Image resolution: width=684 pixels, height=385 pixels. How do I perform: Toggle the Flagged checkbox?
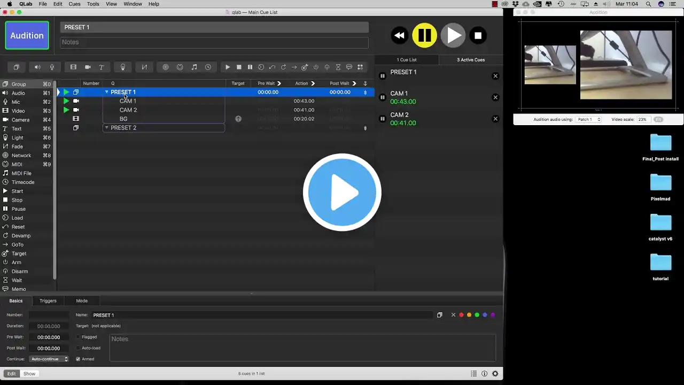[x=78, y=337]
